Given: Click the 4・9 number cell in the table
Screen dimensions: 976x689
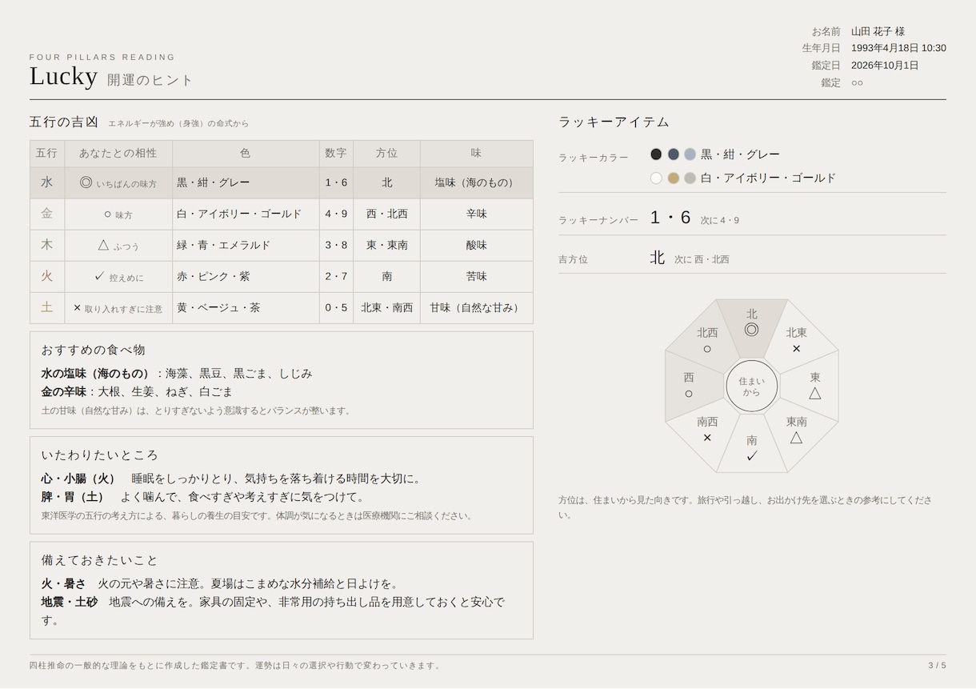Looking at the screenshot, I should pos(336,214).
